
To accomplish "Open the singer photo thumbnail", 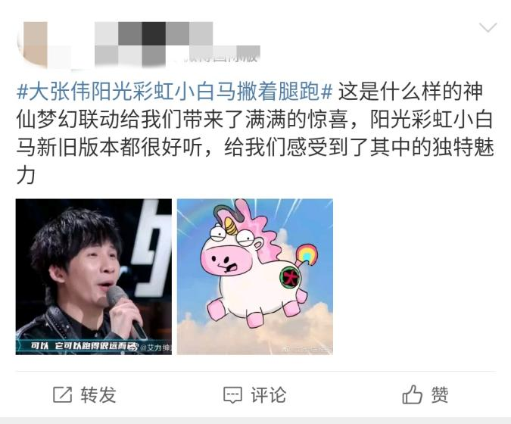I will pos(94,276).
